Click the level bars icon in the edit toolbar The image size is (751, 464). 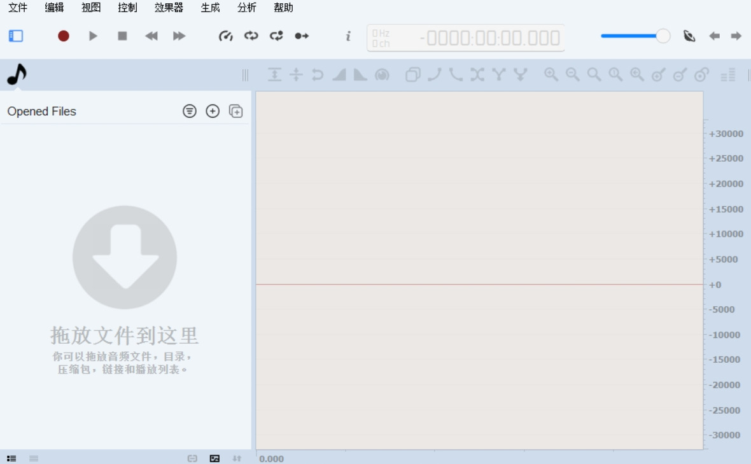coord(728,74)
